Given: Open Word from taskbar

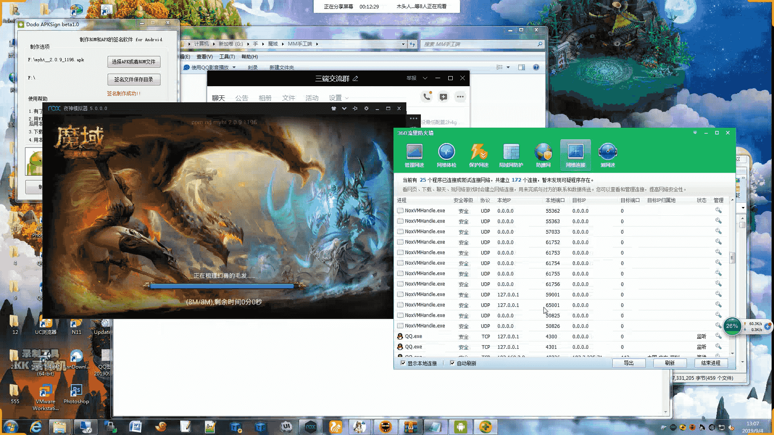Looking at the screenshot, I should tap(135, 427).
